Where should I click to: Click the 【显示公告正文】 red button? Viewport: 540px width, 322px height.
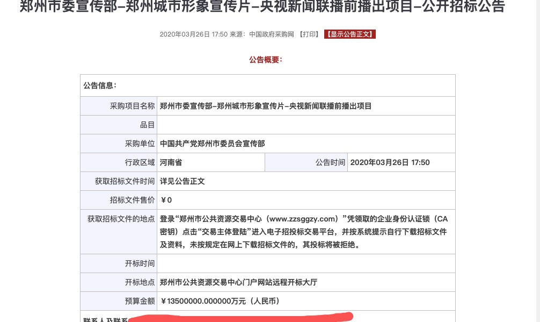[x=349, y=34]
